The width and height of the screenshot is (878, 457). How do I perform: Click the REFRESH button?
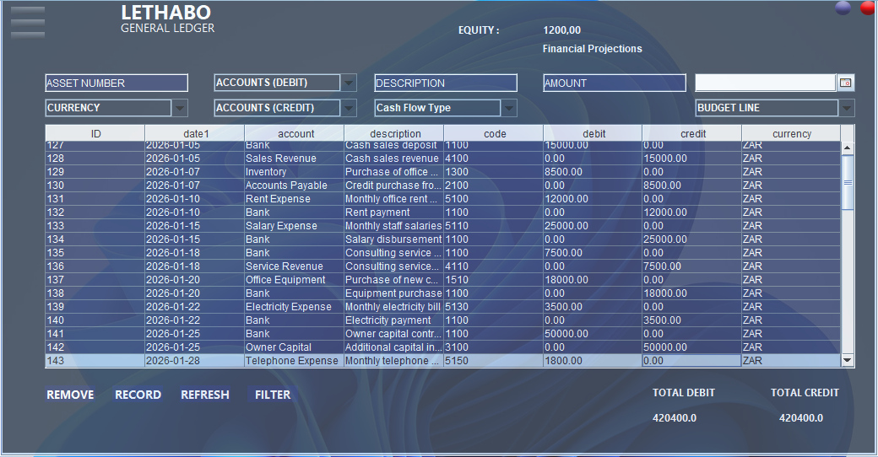point(205,395)
